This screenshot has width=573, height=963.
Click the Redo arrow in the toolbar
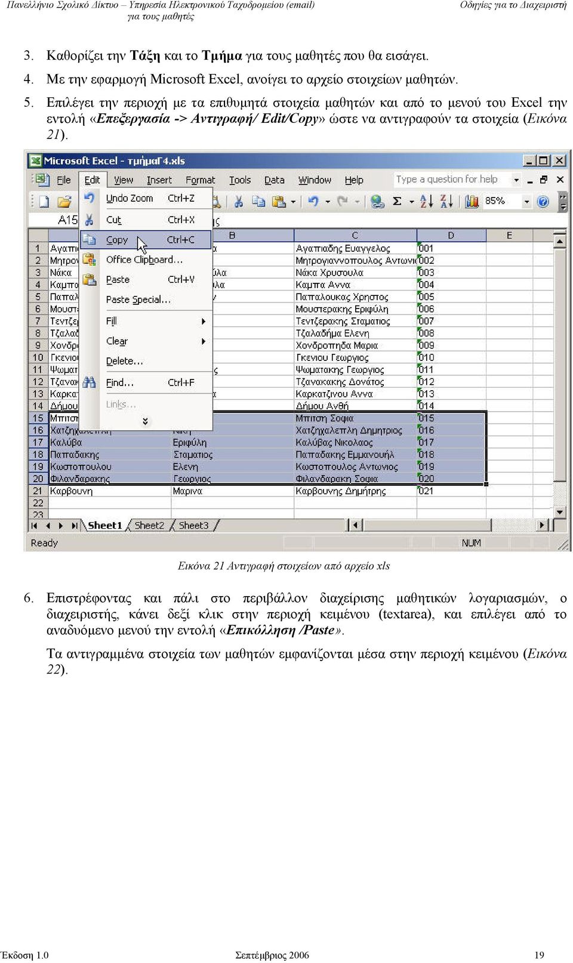coord(343,202)
